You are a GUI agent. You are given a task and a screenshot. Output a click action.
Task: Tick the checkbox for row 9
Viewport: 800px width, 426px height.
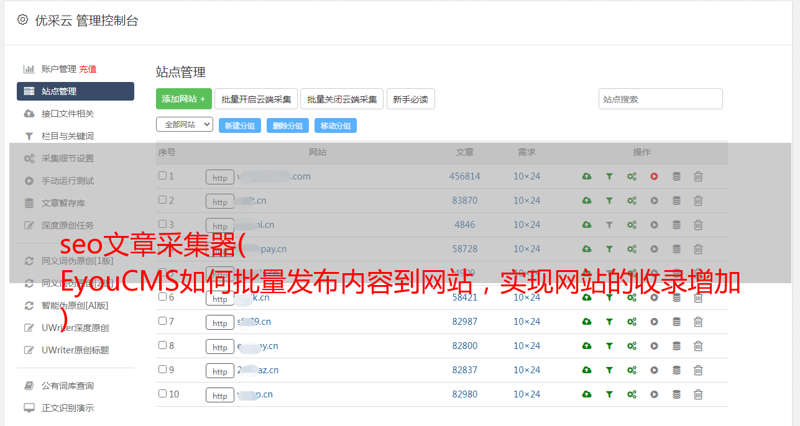(x=162, y=369)
